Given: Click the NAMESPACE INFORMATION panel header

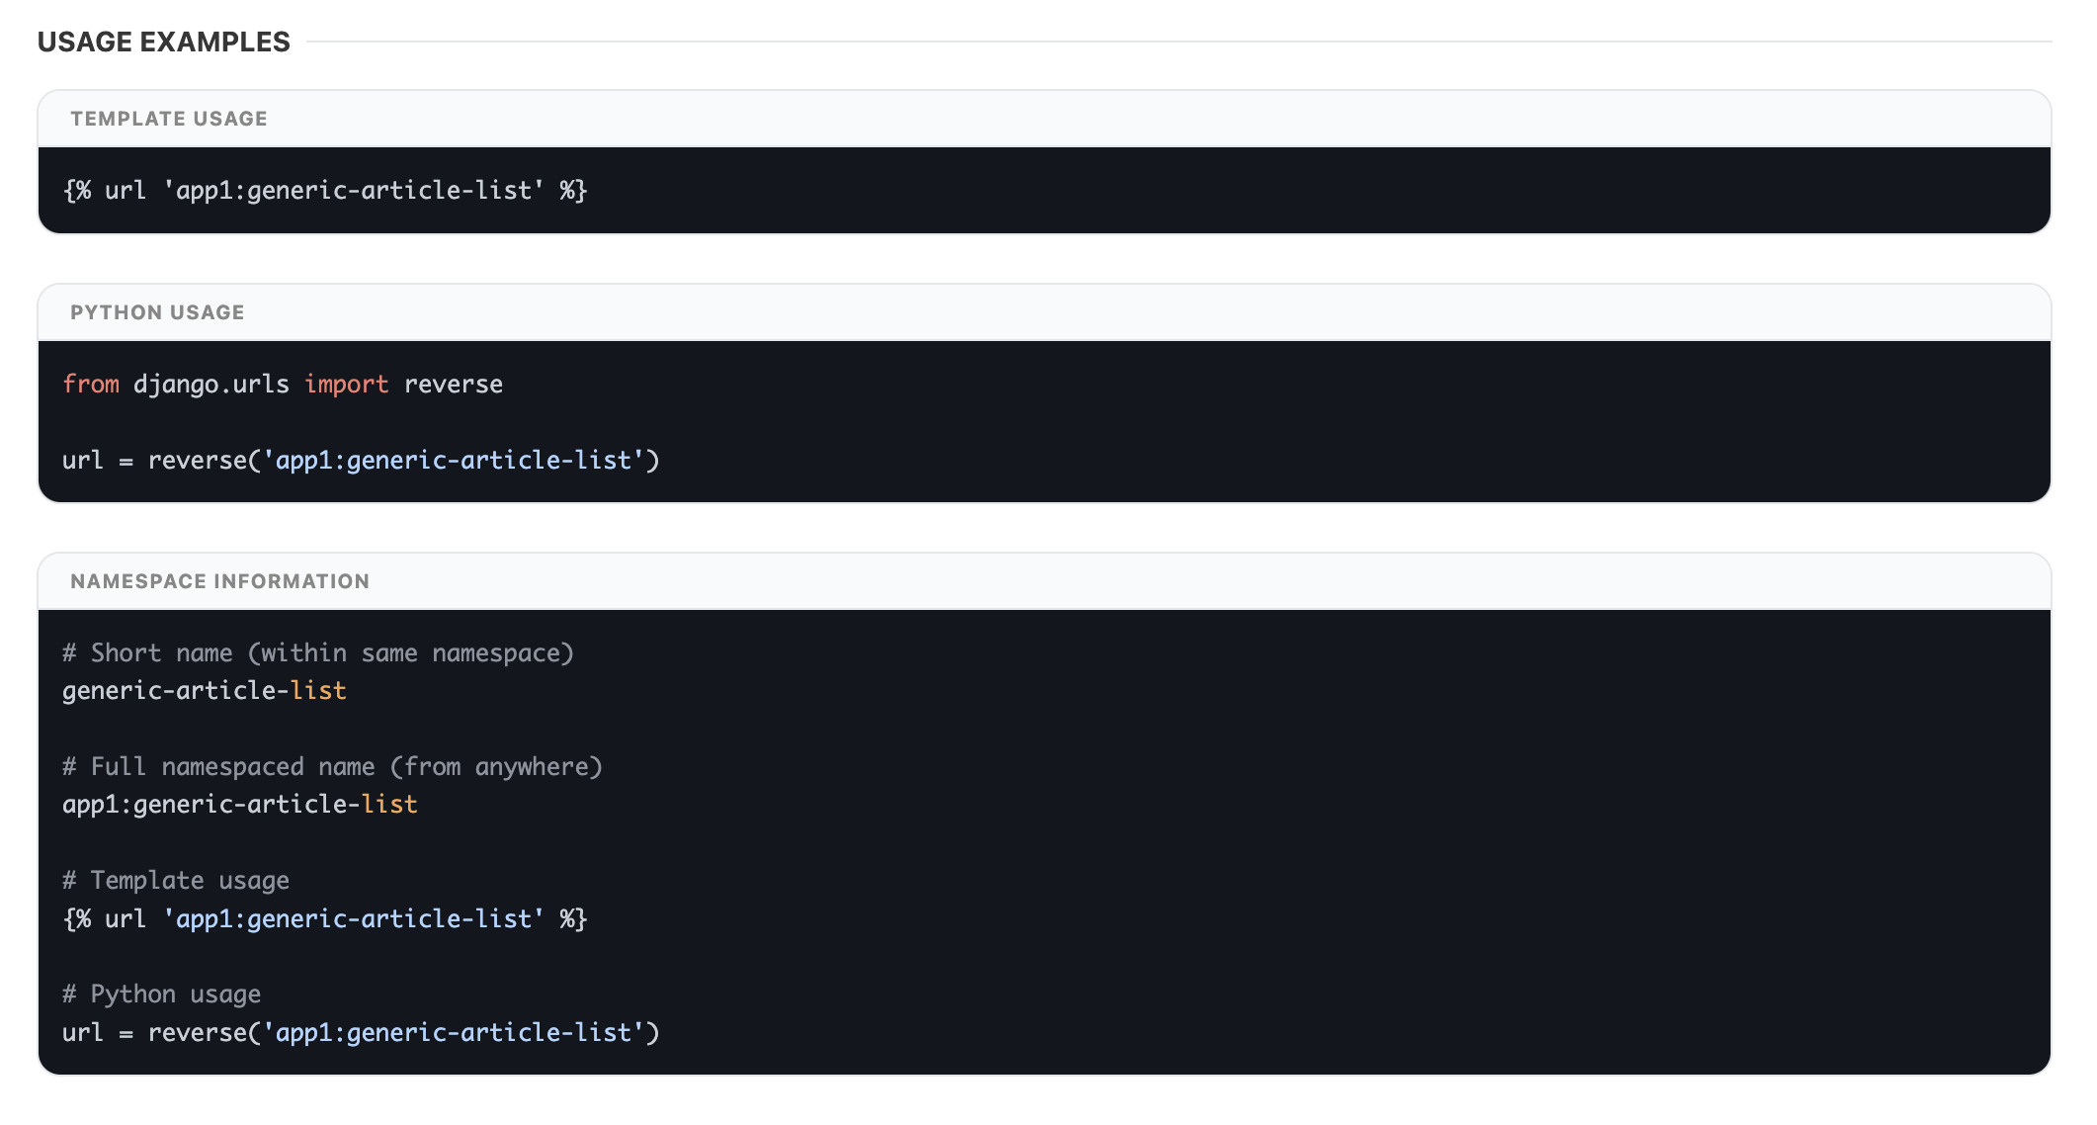Looking at the screenshot, I should 1045,581.
